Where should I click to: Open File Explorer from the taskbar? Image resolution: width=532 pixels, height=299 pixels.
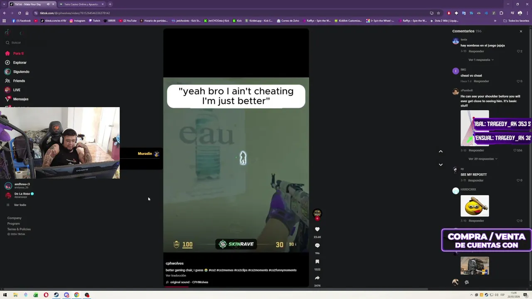click(15, 295)
